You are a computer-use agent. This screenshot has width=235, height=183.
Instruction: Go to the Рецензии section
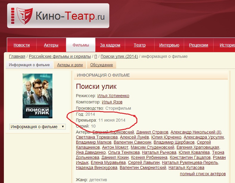click(x=199, y=45)
